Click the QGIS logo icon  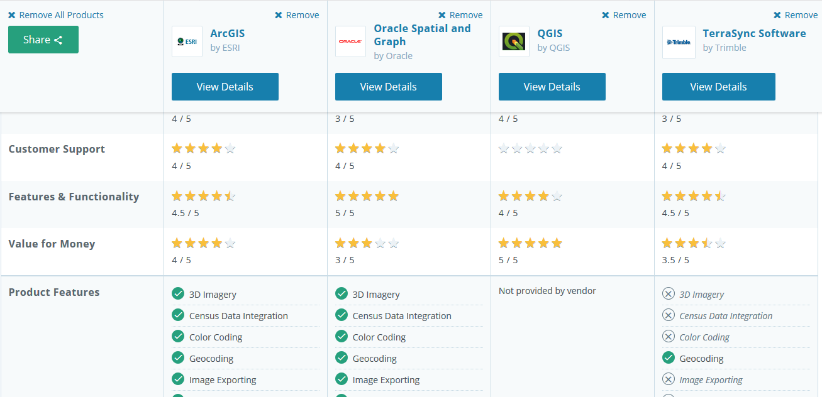(x=514, y=41)
